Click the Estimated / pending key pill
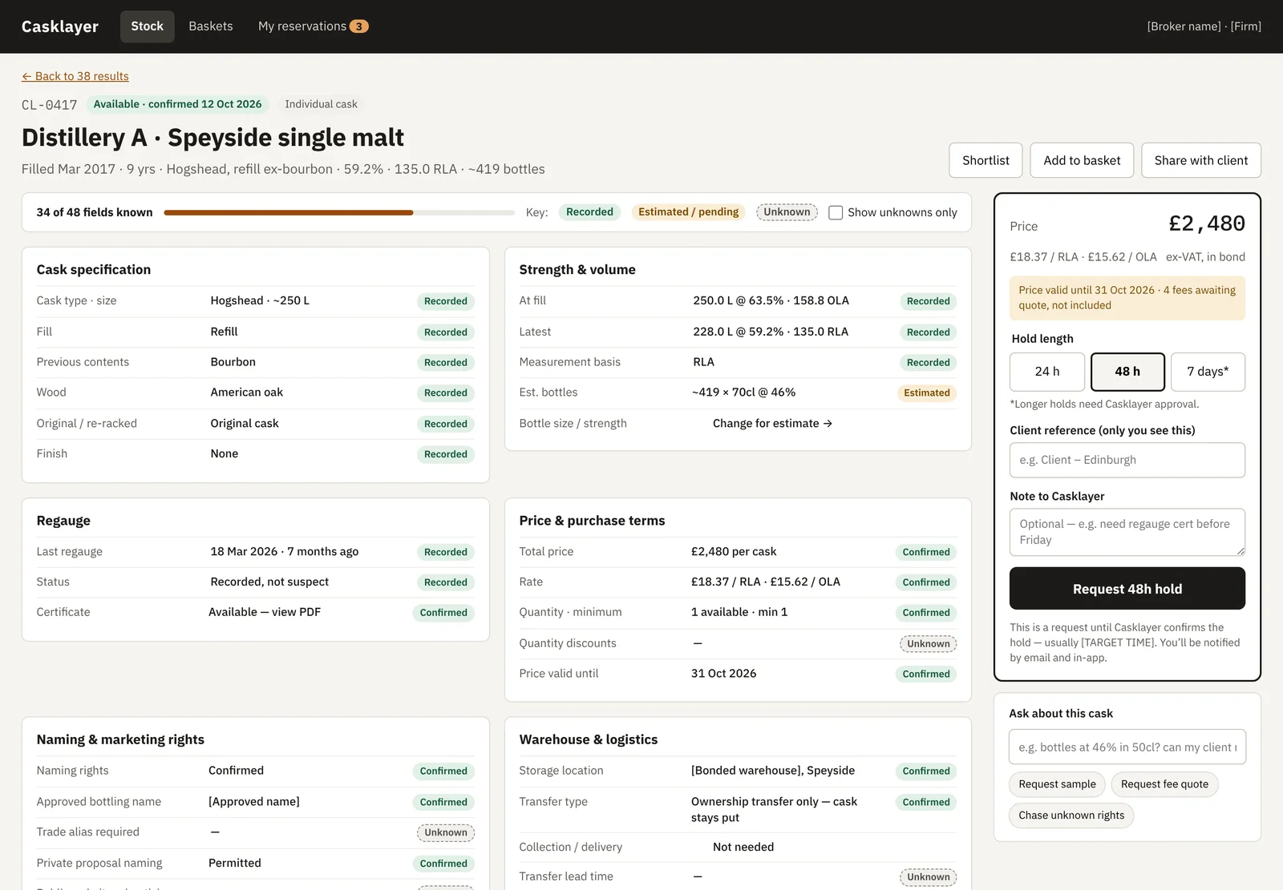 (688, 212)
